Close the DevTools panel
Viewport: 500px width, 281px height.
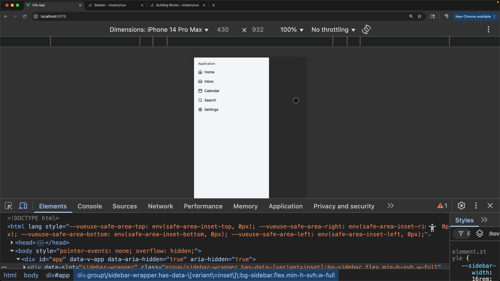click(x=490, y=206)
